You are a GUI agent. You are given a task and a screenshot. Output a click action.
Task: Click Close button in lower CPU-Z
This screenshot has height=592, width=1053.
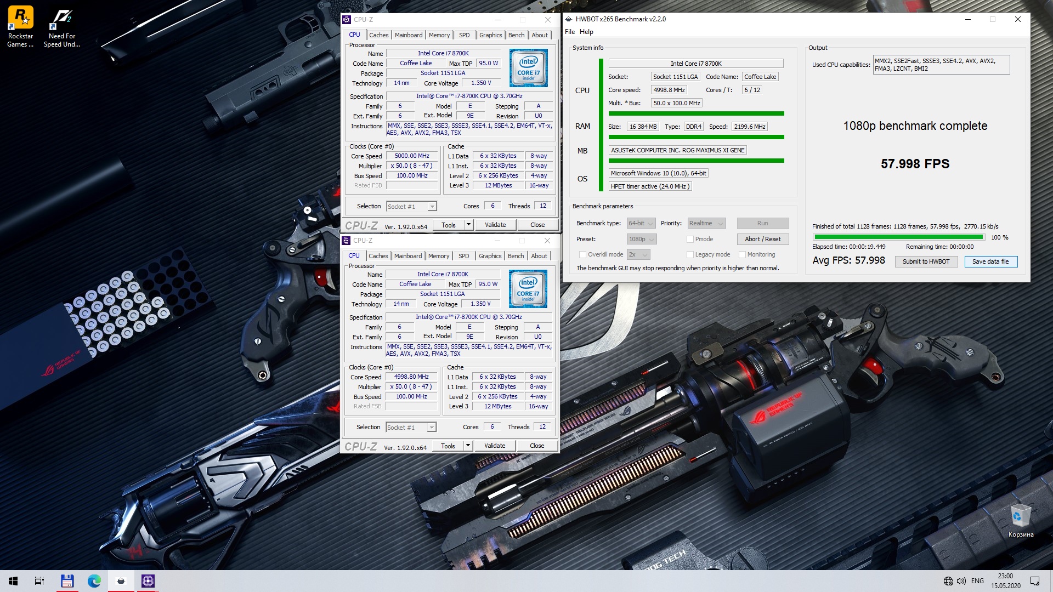tap(537, 446)
